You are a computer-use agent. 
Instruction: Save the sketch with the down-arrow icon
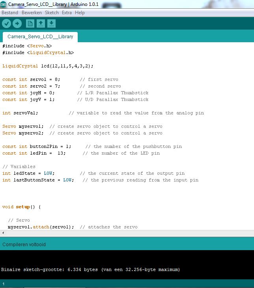coord(51,24)
